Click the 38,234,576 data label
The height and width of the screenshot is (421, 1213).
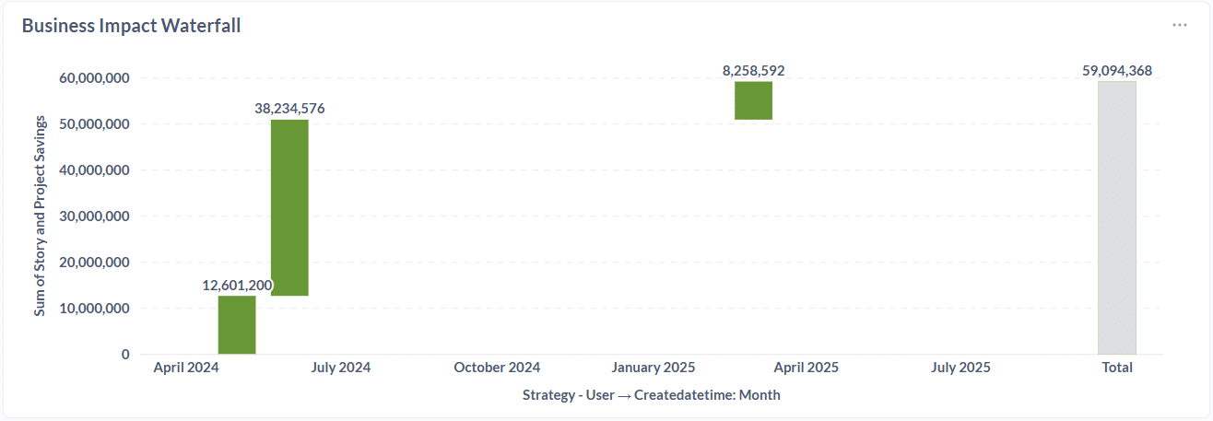coord(289,108)
